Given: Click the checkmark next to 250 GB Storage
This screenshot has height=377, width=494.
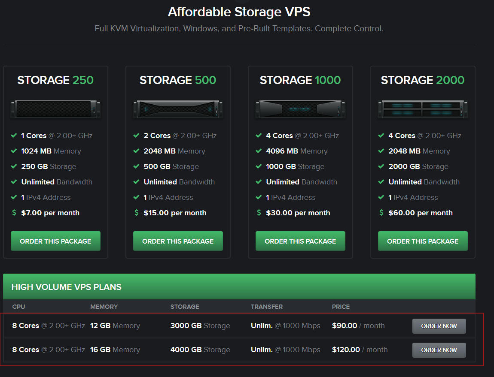Looking at the screenshot, I should [14, 166].
